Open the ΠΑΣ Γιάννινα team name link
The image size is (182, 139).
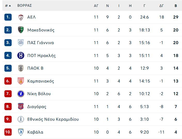click(x=41, y=43)
